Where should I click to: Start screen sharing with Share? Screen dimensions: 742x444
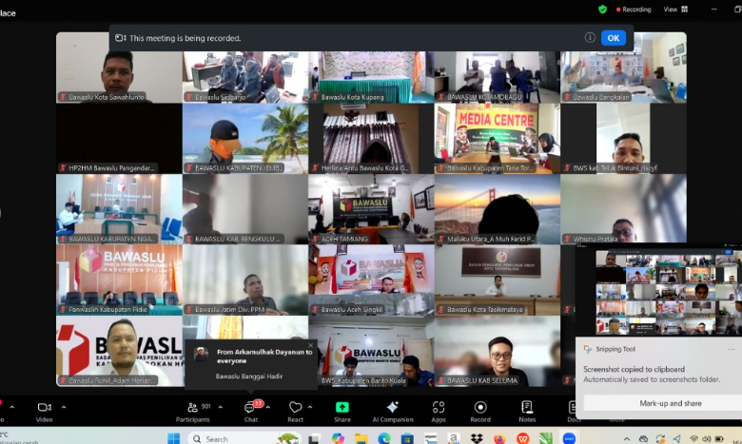coord(342,411)
